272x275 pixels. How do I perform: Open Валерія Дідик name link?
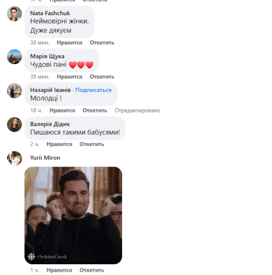tap(50, 124)
